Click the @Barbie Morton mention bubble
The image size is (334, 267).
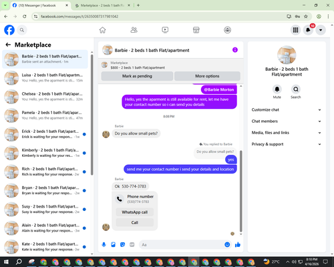tap(219, 89)
